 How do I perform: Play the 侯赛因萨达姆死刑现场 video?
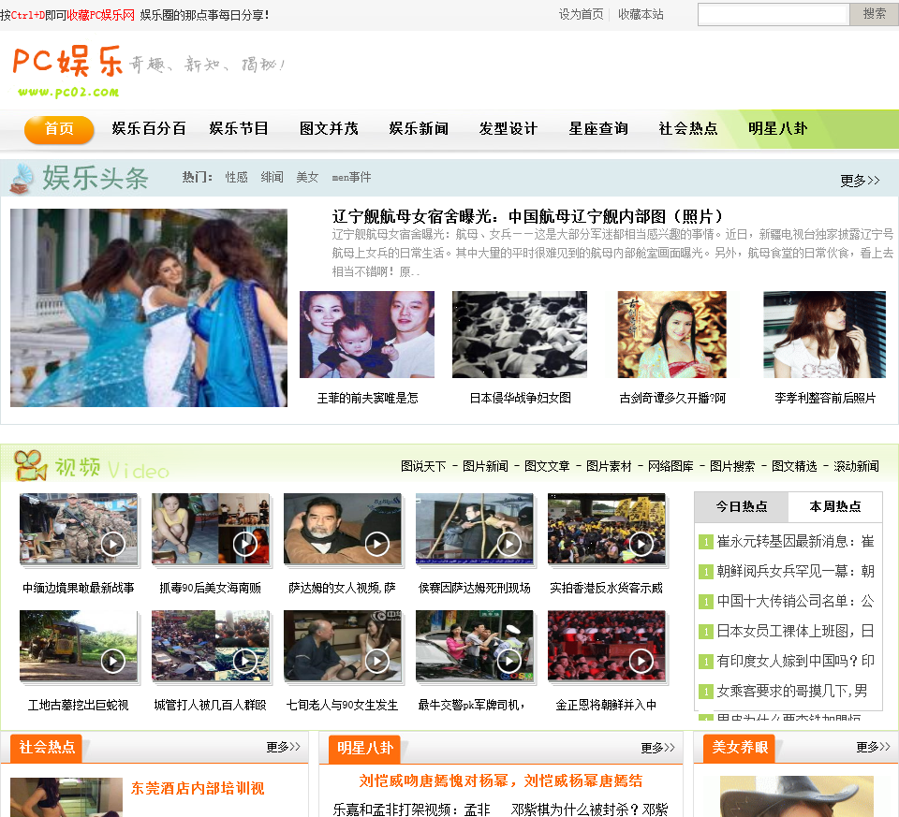pyautogui.click(x=474, y=528)
